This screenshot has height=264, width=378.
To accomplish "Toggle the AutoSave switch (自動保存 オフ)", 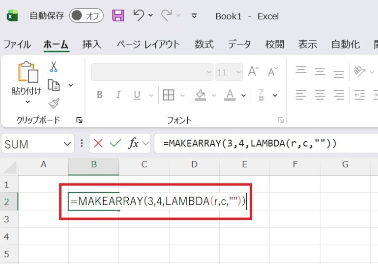I will pyautogui.click(x=87, y=16).
